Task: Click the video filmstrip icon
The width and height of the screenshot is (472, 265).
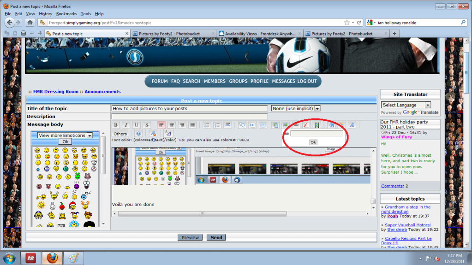Action: click(x=317, y=125)
